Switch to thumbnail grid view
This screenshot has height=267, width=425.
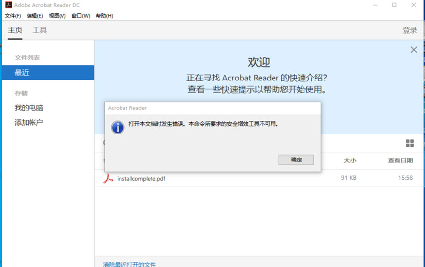coord(410,143)
